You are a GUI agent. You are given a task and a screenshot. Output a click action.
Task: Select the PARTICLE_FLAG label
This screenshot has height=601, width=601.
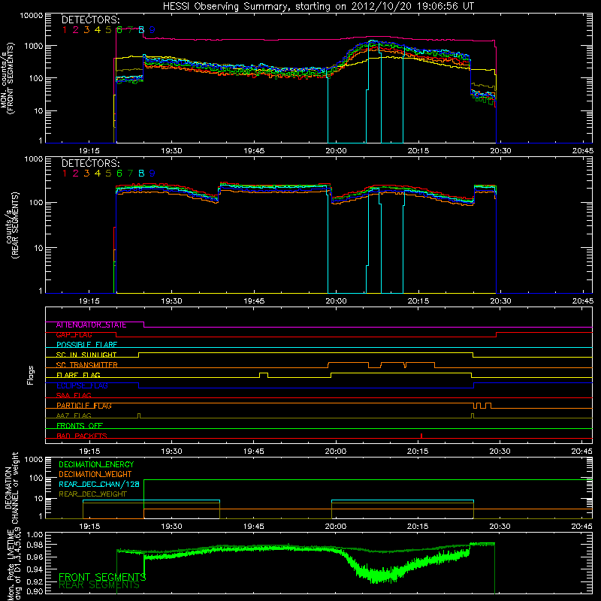84,406
